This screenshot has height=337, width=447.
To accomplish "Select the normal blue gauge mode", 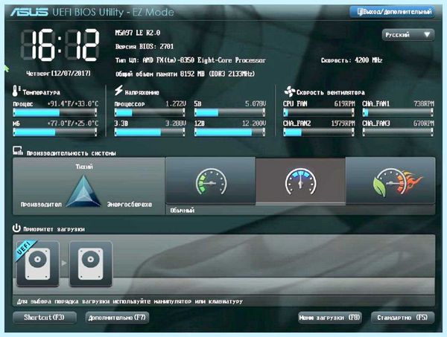I will tap(300, 181).
